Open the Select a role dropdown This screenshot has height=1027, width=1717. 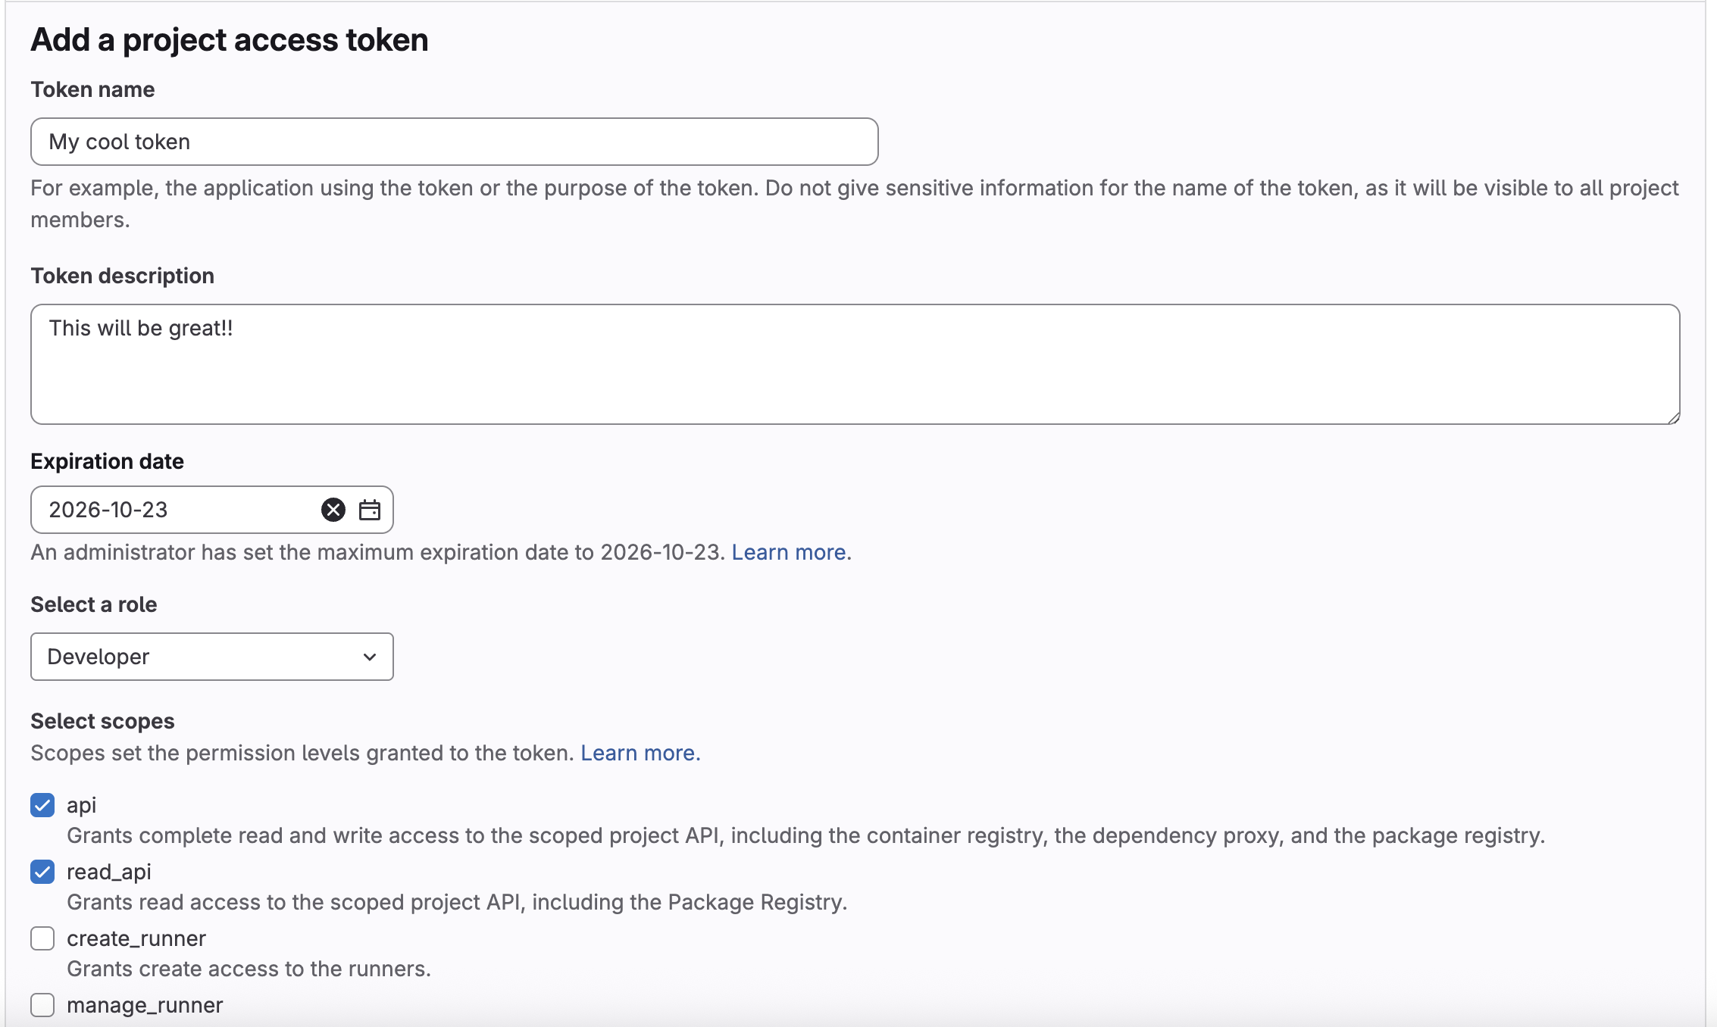click(x=211, y=657)
